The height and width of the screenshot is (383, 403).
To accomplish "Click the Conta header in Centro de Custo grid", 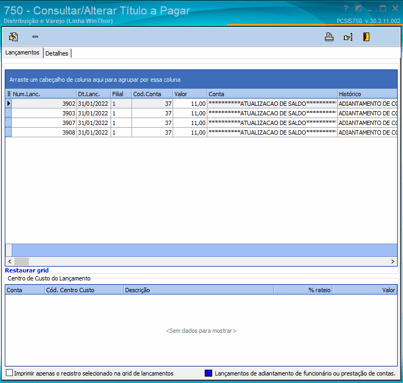I will (x=25, y=290).
